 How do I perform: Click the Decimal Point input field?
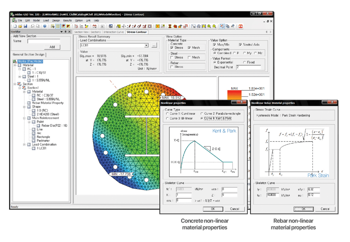tap(248, 67)
